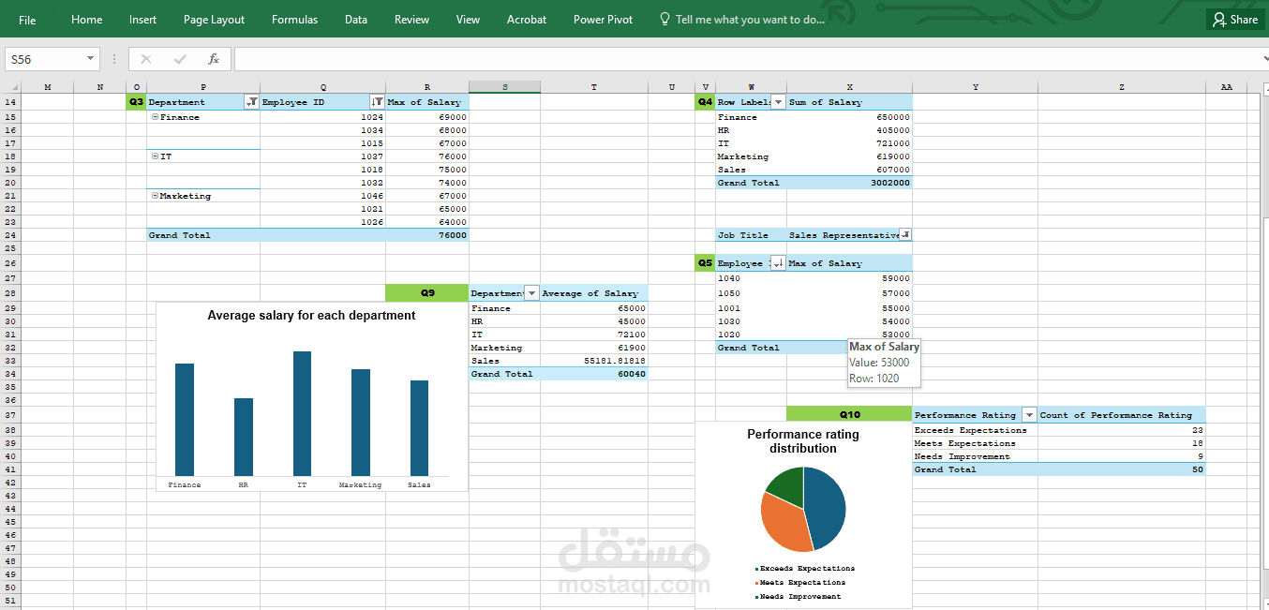
Task: Click the Cancel (X) formula bar icon
Action: 146,59
